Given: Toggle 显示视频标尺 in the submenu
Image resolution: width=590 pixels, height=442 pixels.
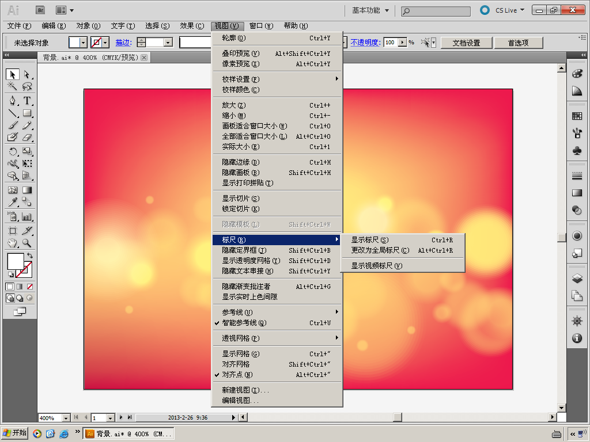Looking at the screenshot, I should click(x=403, y=266).
